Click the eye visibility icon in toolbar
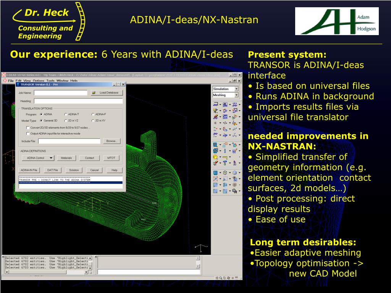Screen dimensions: 391x293 click(x=235, y=179)
